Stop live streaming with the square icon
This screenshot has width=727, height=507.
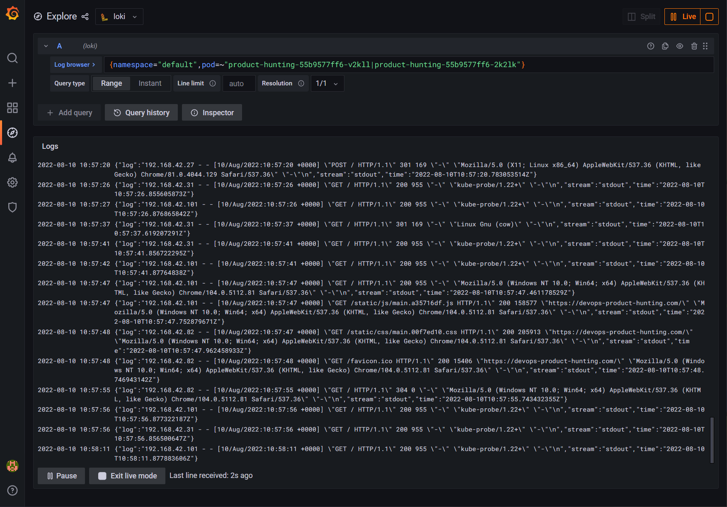click(x=709, y=17)
